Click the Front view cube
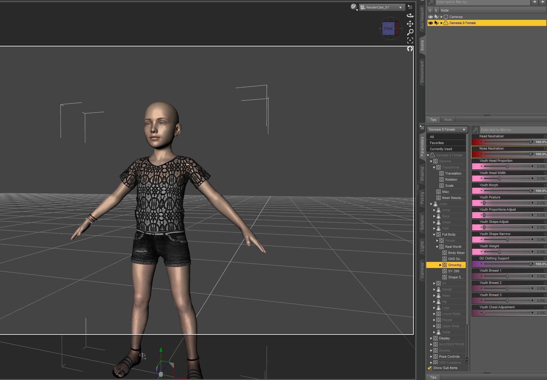This screenshot has width=547, height=380. 388,28
